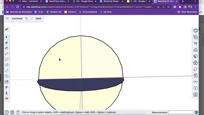Redo the last action
204x115 pixels.
point(32,19)
